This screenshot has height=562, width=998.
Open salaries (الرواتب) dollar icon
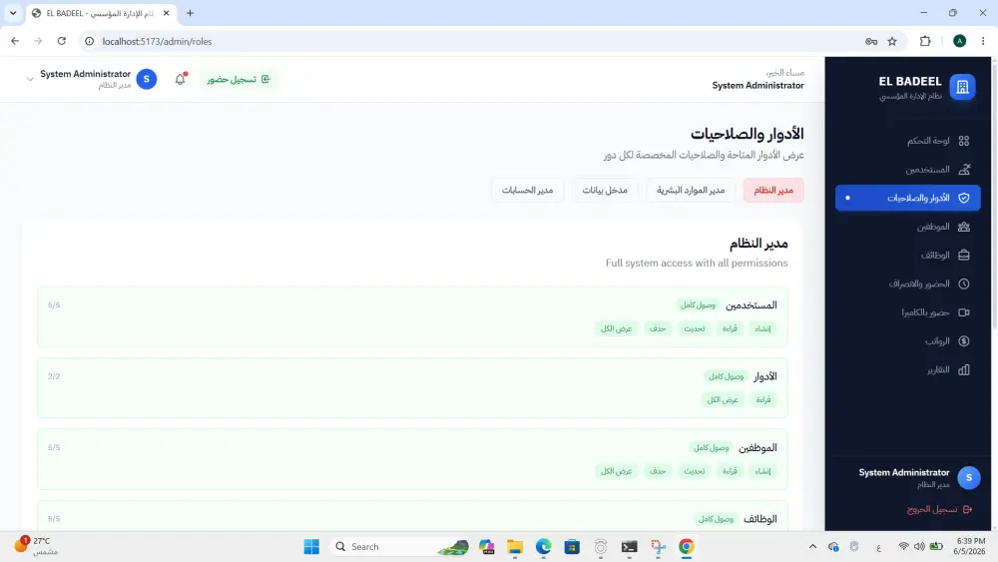click(x=964, y=341)
